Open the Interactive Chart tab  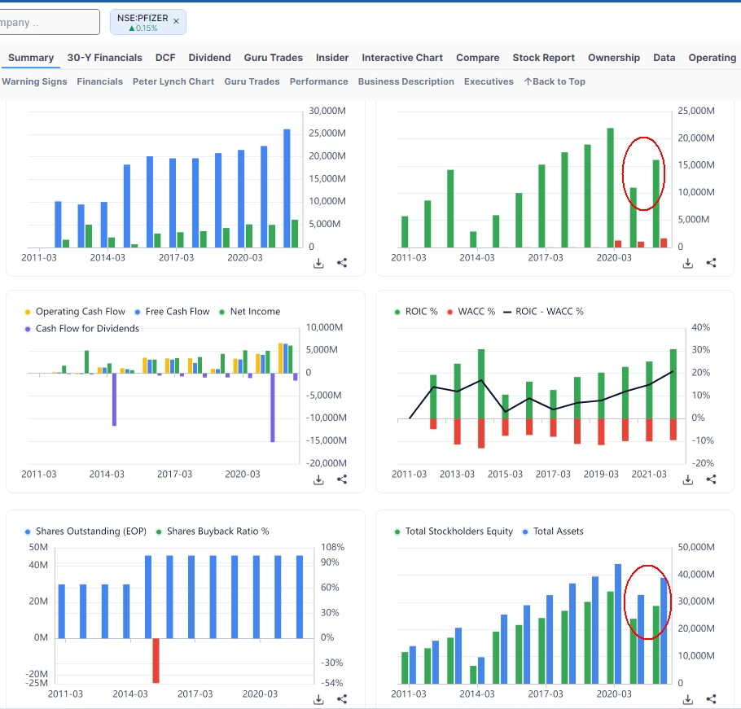click(402, 58)
